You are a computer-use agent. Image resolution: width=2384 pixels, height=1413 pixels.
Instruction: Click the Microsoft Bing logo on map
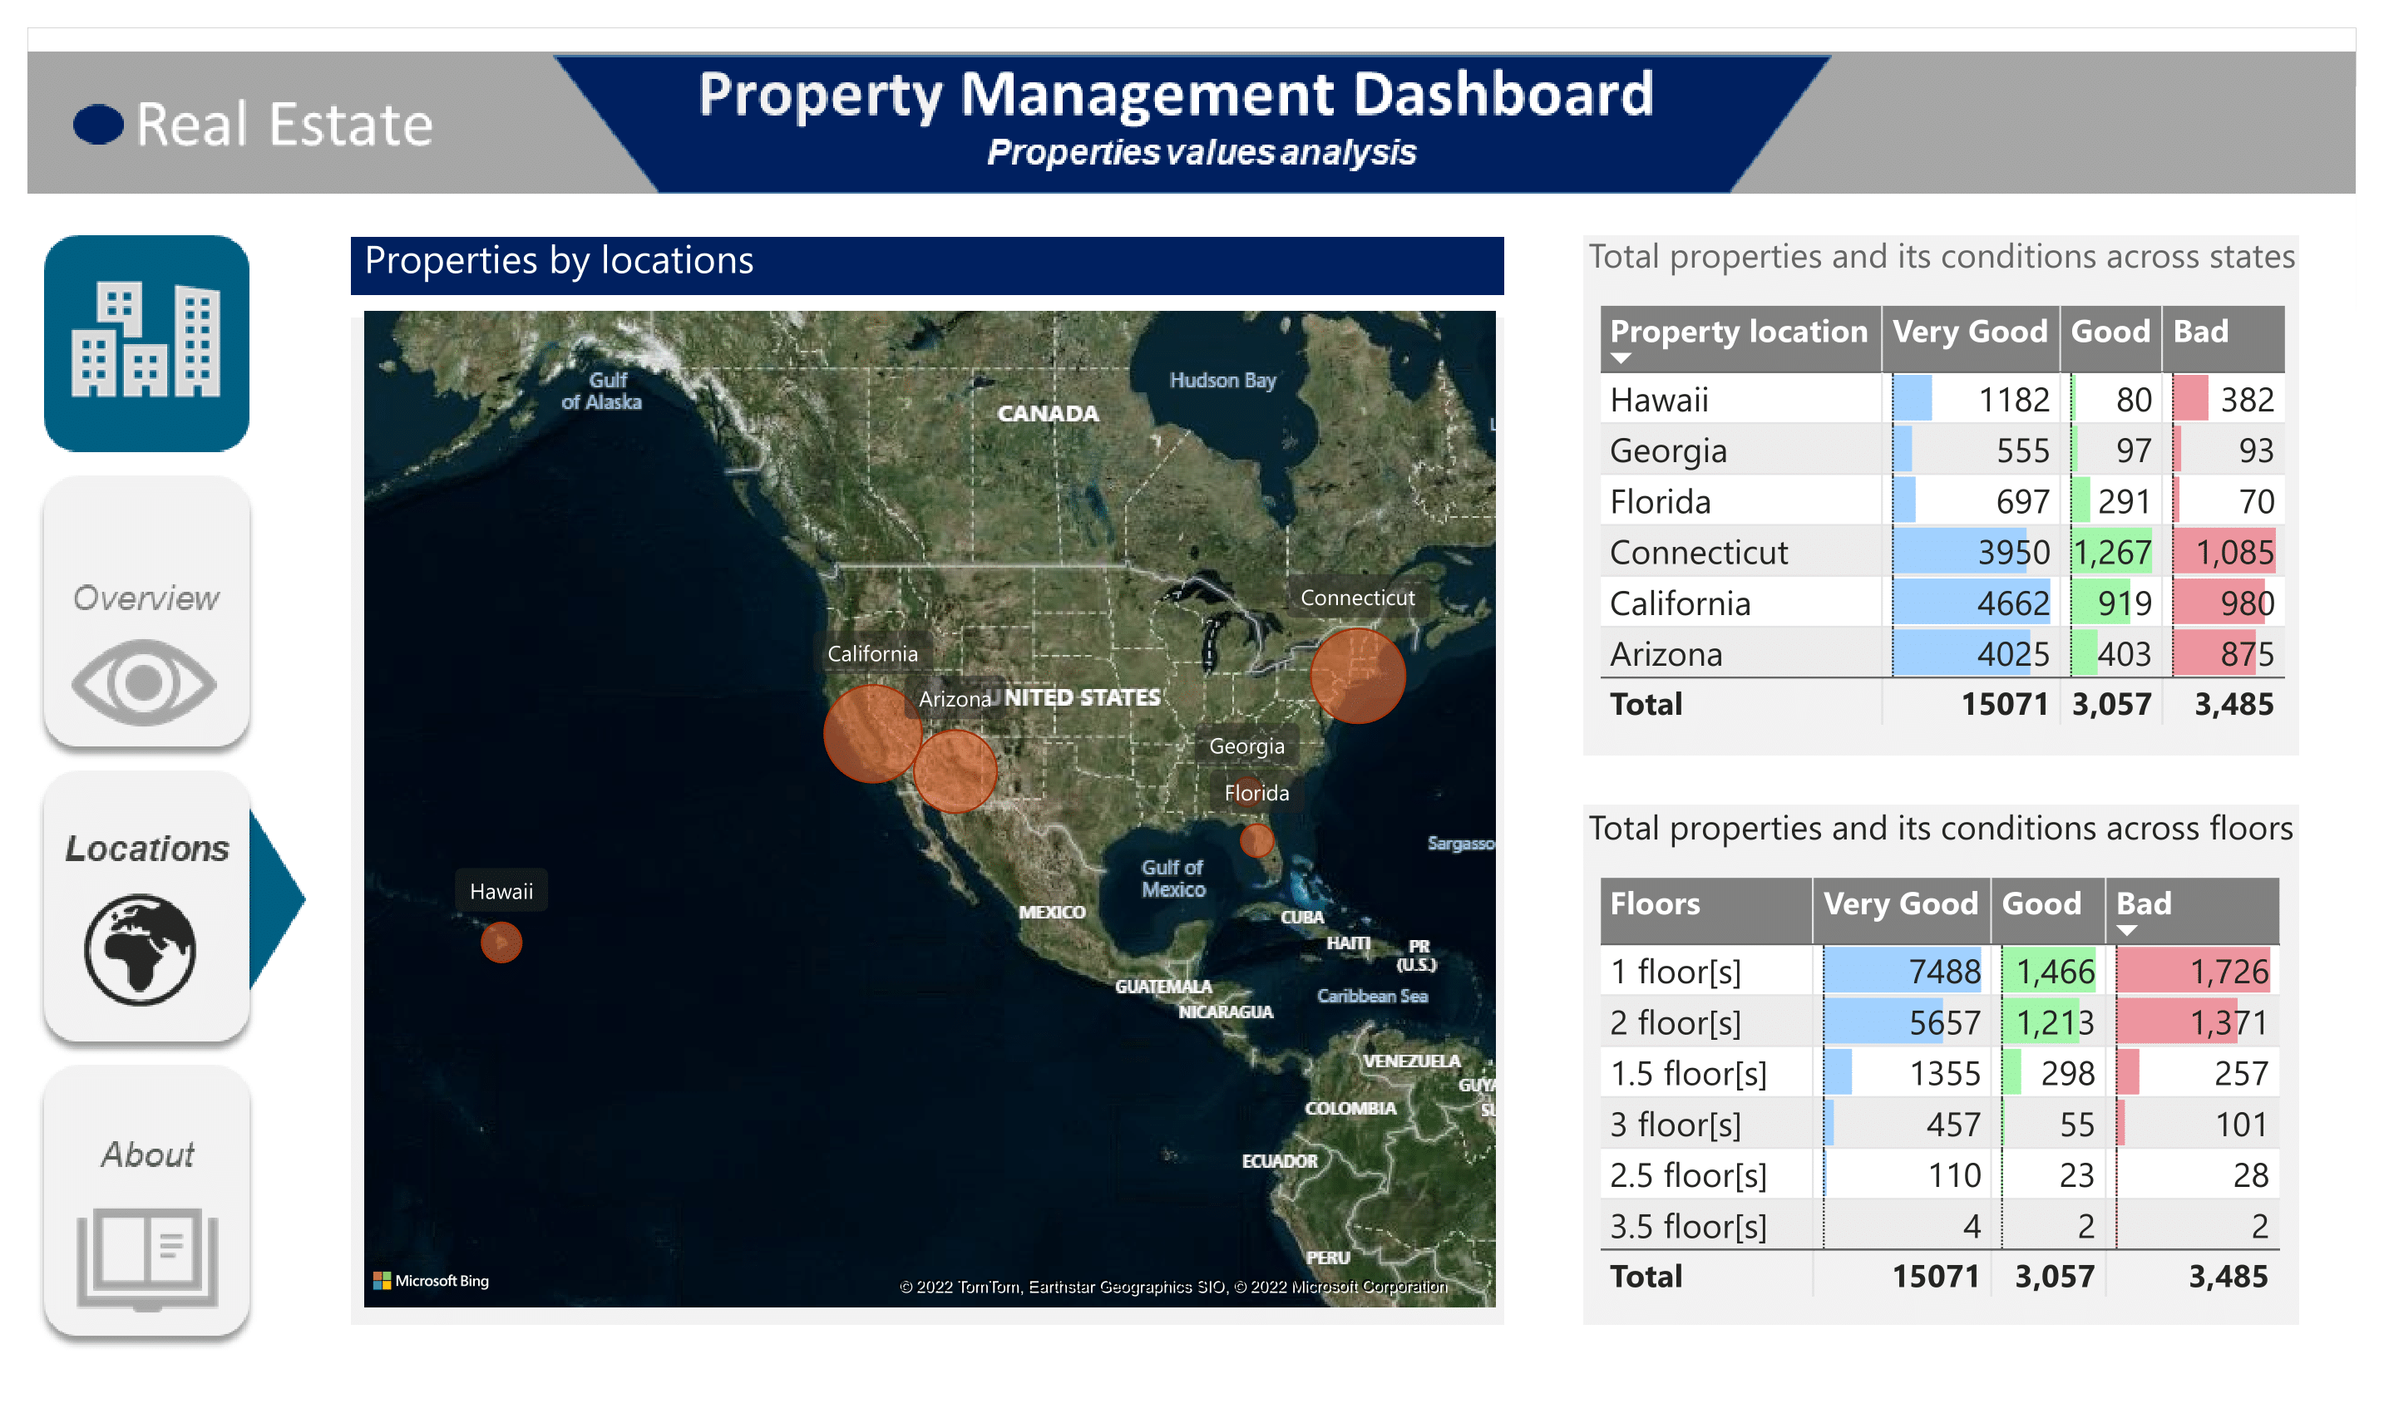[x=431, y=1281]
